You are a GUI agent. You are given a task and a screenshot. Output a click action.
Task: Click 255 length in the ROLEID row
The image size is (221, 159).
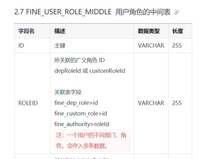pos(177,103)
